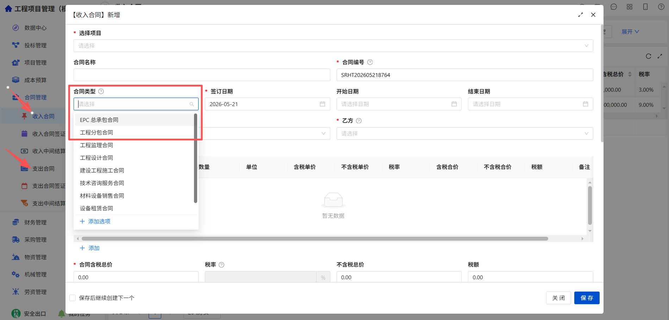
Task: Click the 财务管理 coins icon
Action: (x=15, y=222)
